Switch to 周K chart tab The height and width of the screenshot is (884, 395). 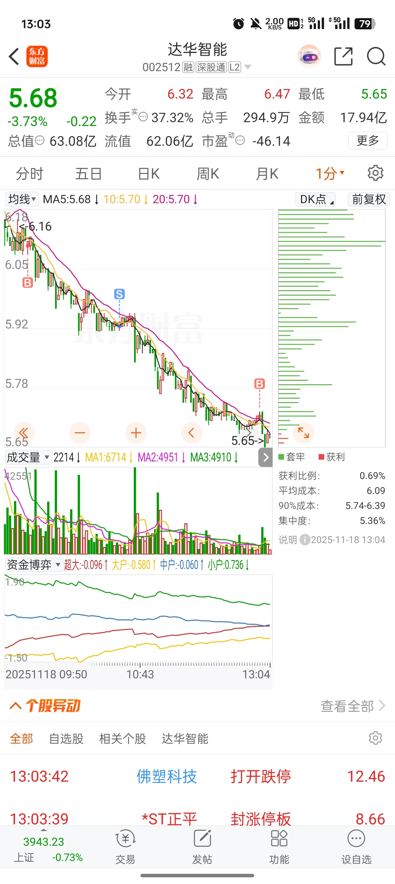208,173
